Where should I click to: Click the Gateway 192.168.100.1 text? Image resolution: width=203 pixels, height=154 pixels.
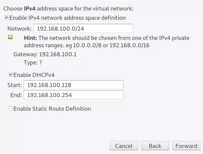point(45,54)
